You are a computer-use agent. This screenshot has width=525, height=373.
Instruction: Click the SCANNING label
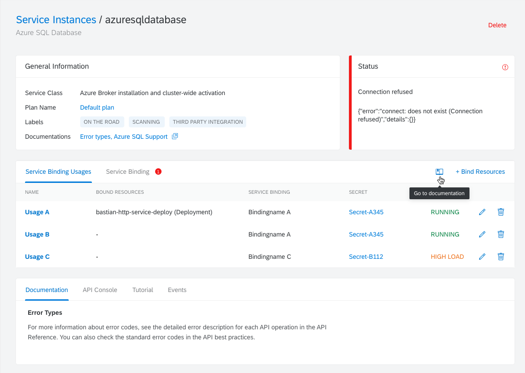coord(146,122)
